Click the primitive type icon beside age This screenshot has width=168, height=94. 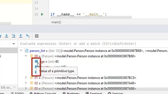(36, 61)
